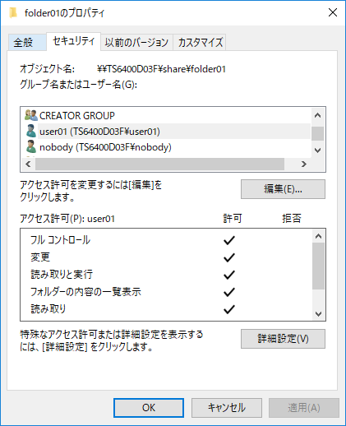Click left arrow of horizontal scrollbar
This screenshot has height=426, width=346.
[28, 164]
